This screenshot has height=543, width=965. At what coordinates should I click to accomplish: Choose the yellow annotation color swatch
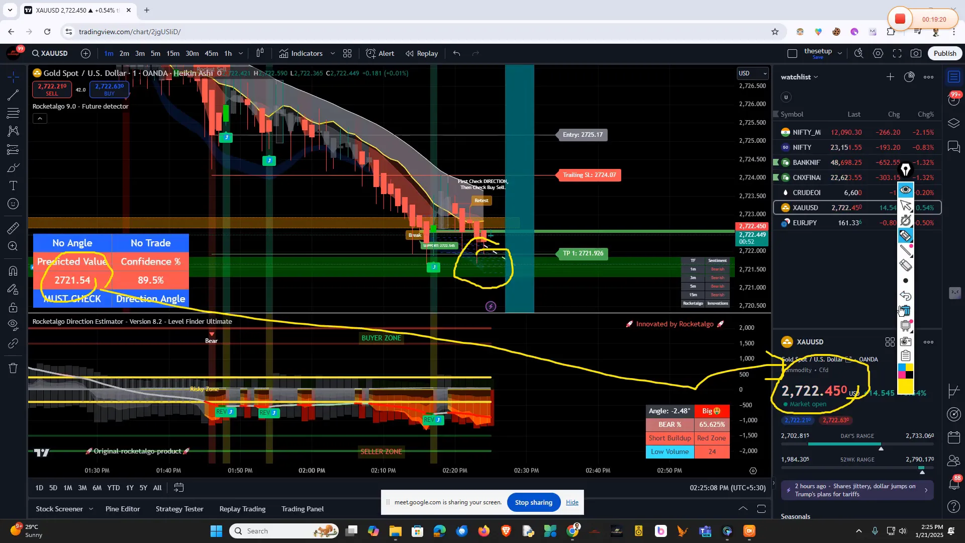coord(906,386)
